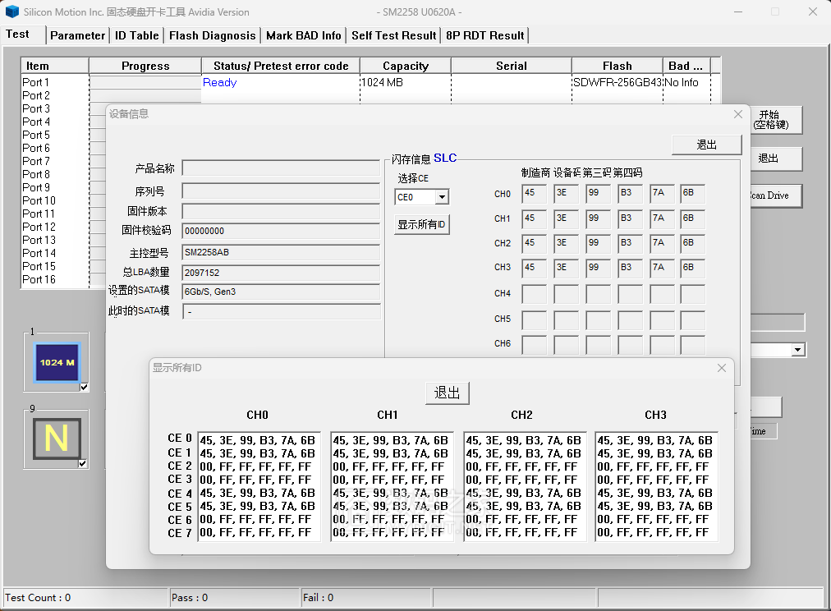Click the Port 16 row label
The width and height of the screenshot is (831, 611).
(x=39, y=280)
